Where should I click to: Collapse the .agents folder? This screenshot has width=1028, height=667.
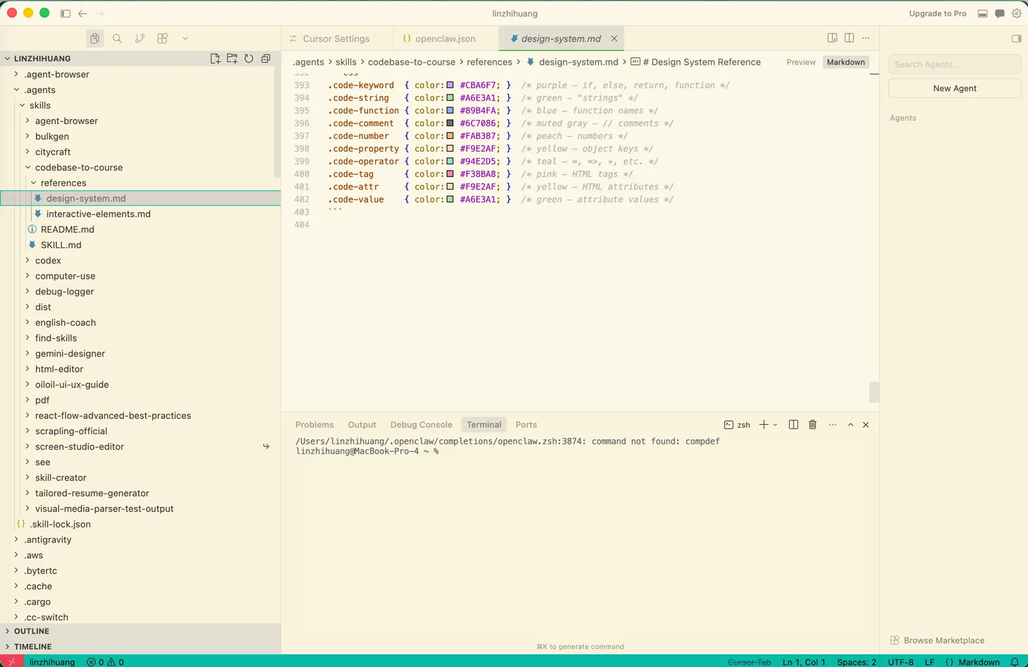(140, 90)
